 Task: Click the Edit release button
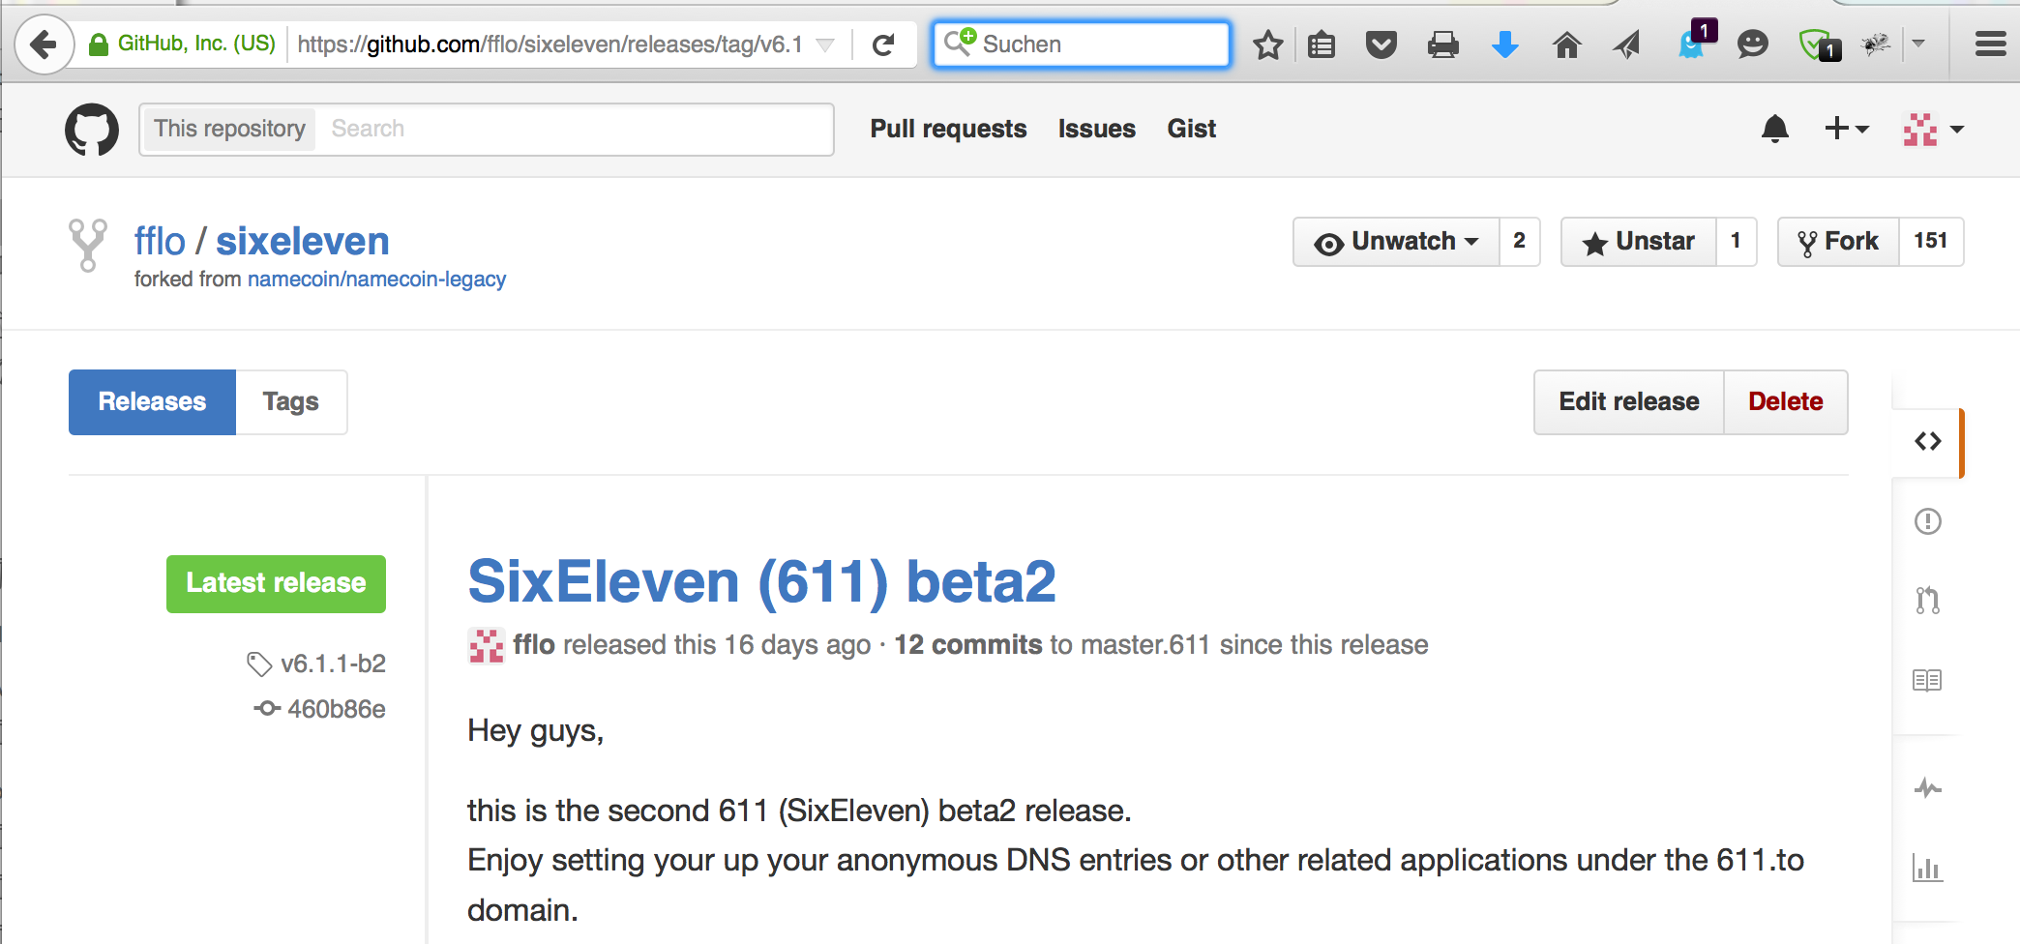(1628, 402)
